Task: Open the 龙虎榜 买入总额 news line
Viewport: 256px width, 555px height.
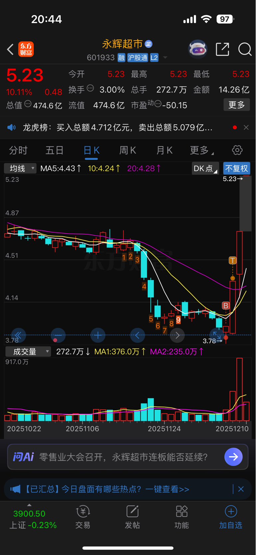Action: [118, 127]
